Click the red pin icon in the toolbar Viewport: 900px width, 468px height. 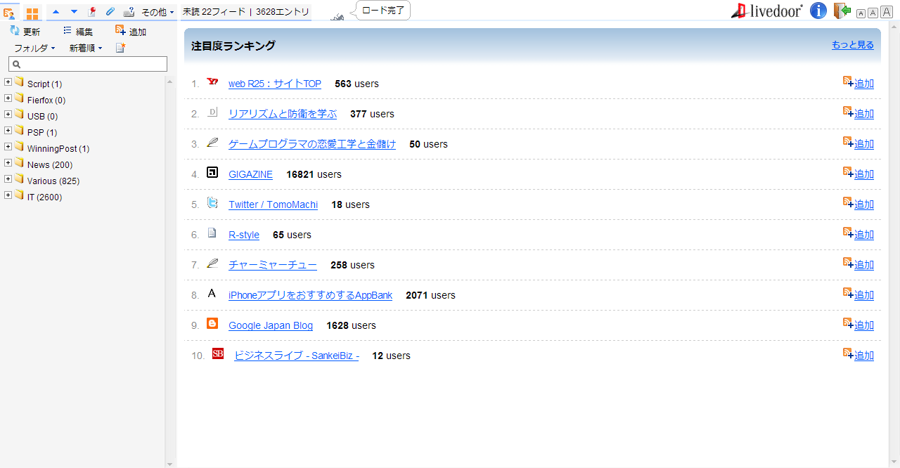(91, 12)
